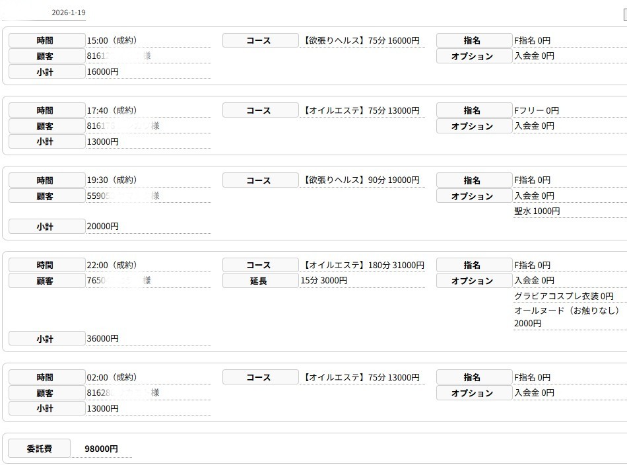Click the date field showing 2026-1-19
627x471 pixels.
coord(68,13)
